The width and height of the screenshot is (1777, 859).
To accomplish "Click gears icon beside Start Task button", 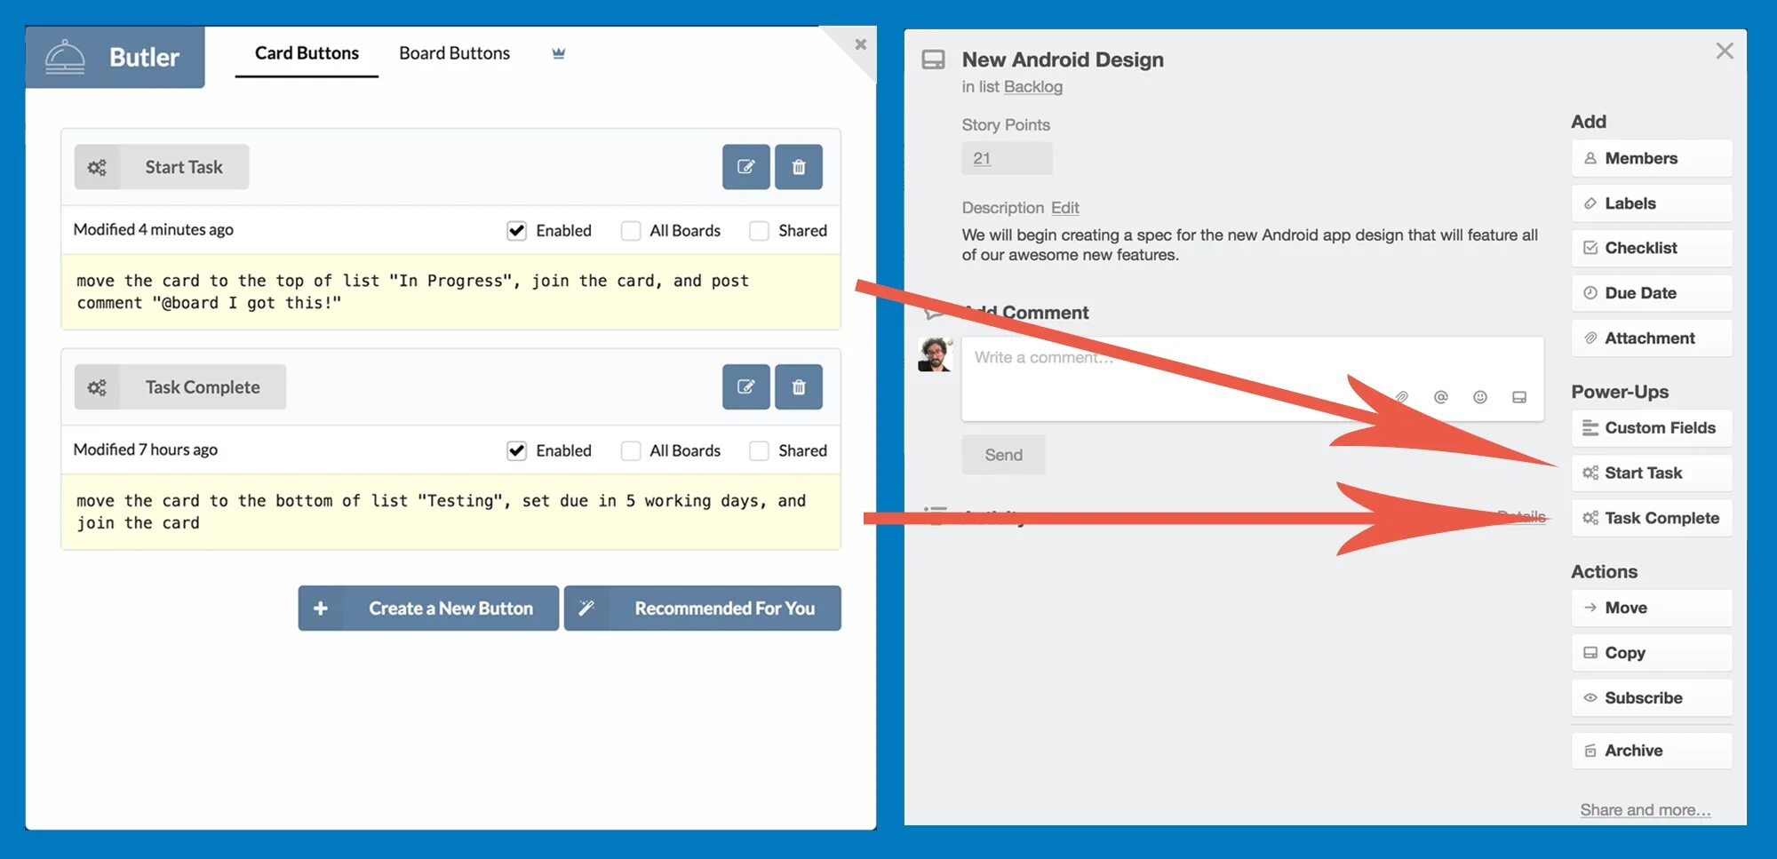I will pyautogui.click(x=97, y=167).
